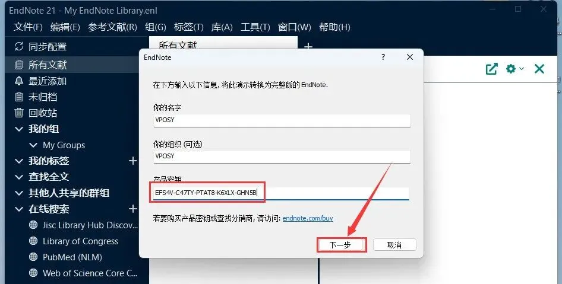Collapse the 查找全文 section

click(19, 177)
